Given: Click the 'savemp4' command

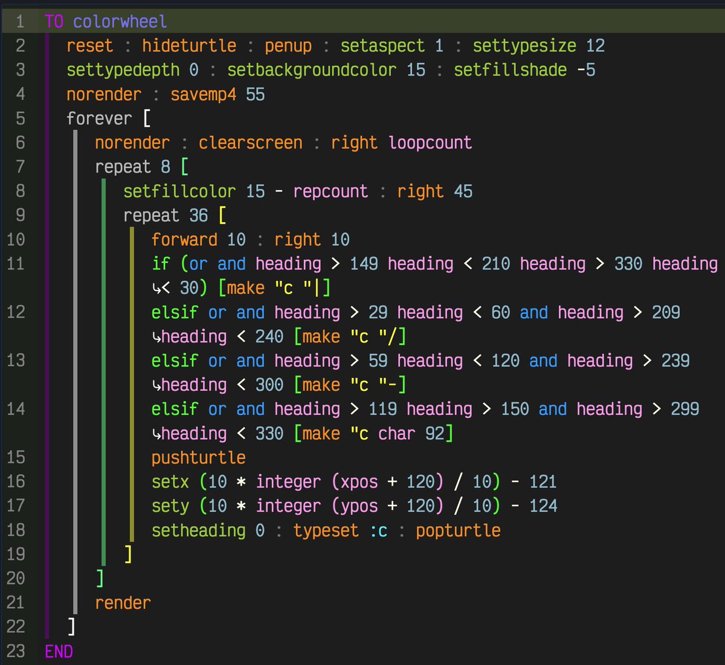Looking at the screenshot, I should point(204,94).
